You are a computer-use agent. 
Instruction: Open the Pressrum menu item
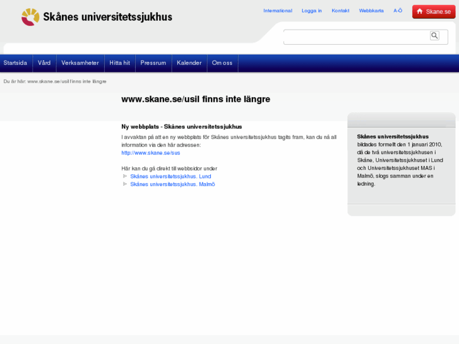(153, 63)
